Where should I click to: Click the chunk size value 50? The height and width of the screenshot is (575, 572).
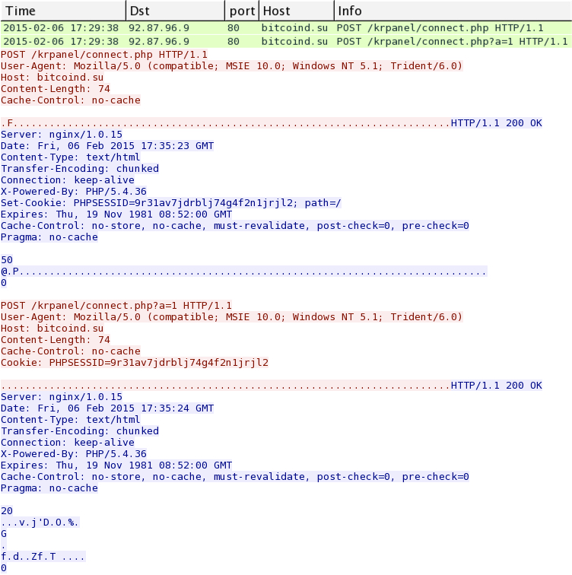[x=7, y=260]
